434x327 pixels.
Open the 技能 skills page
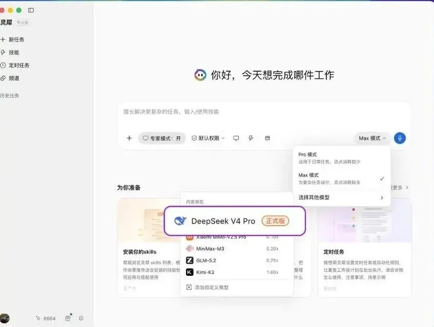tap(10, 53)
